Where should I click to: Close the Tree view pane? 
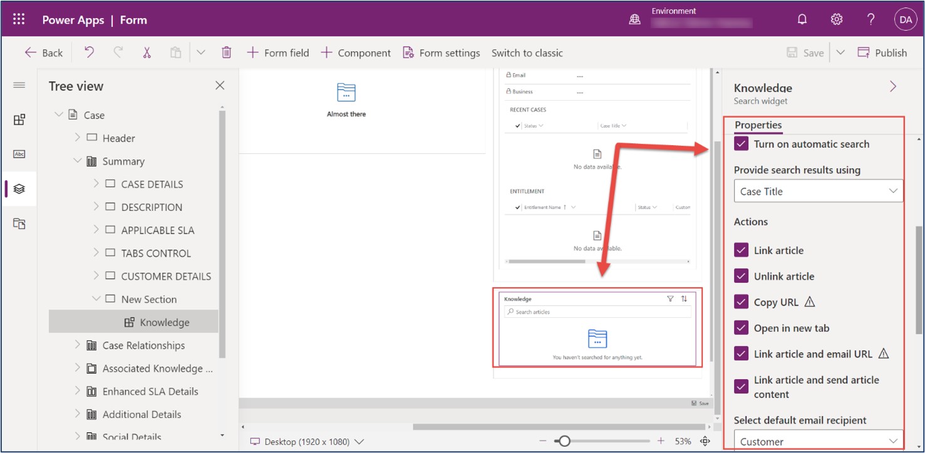click(x=220, y=86)
